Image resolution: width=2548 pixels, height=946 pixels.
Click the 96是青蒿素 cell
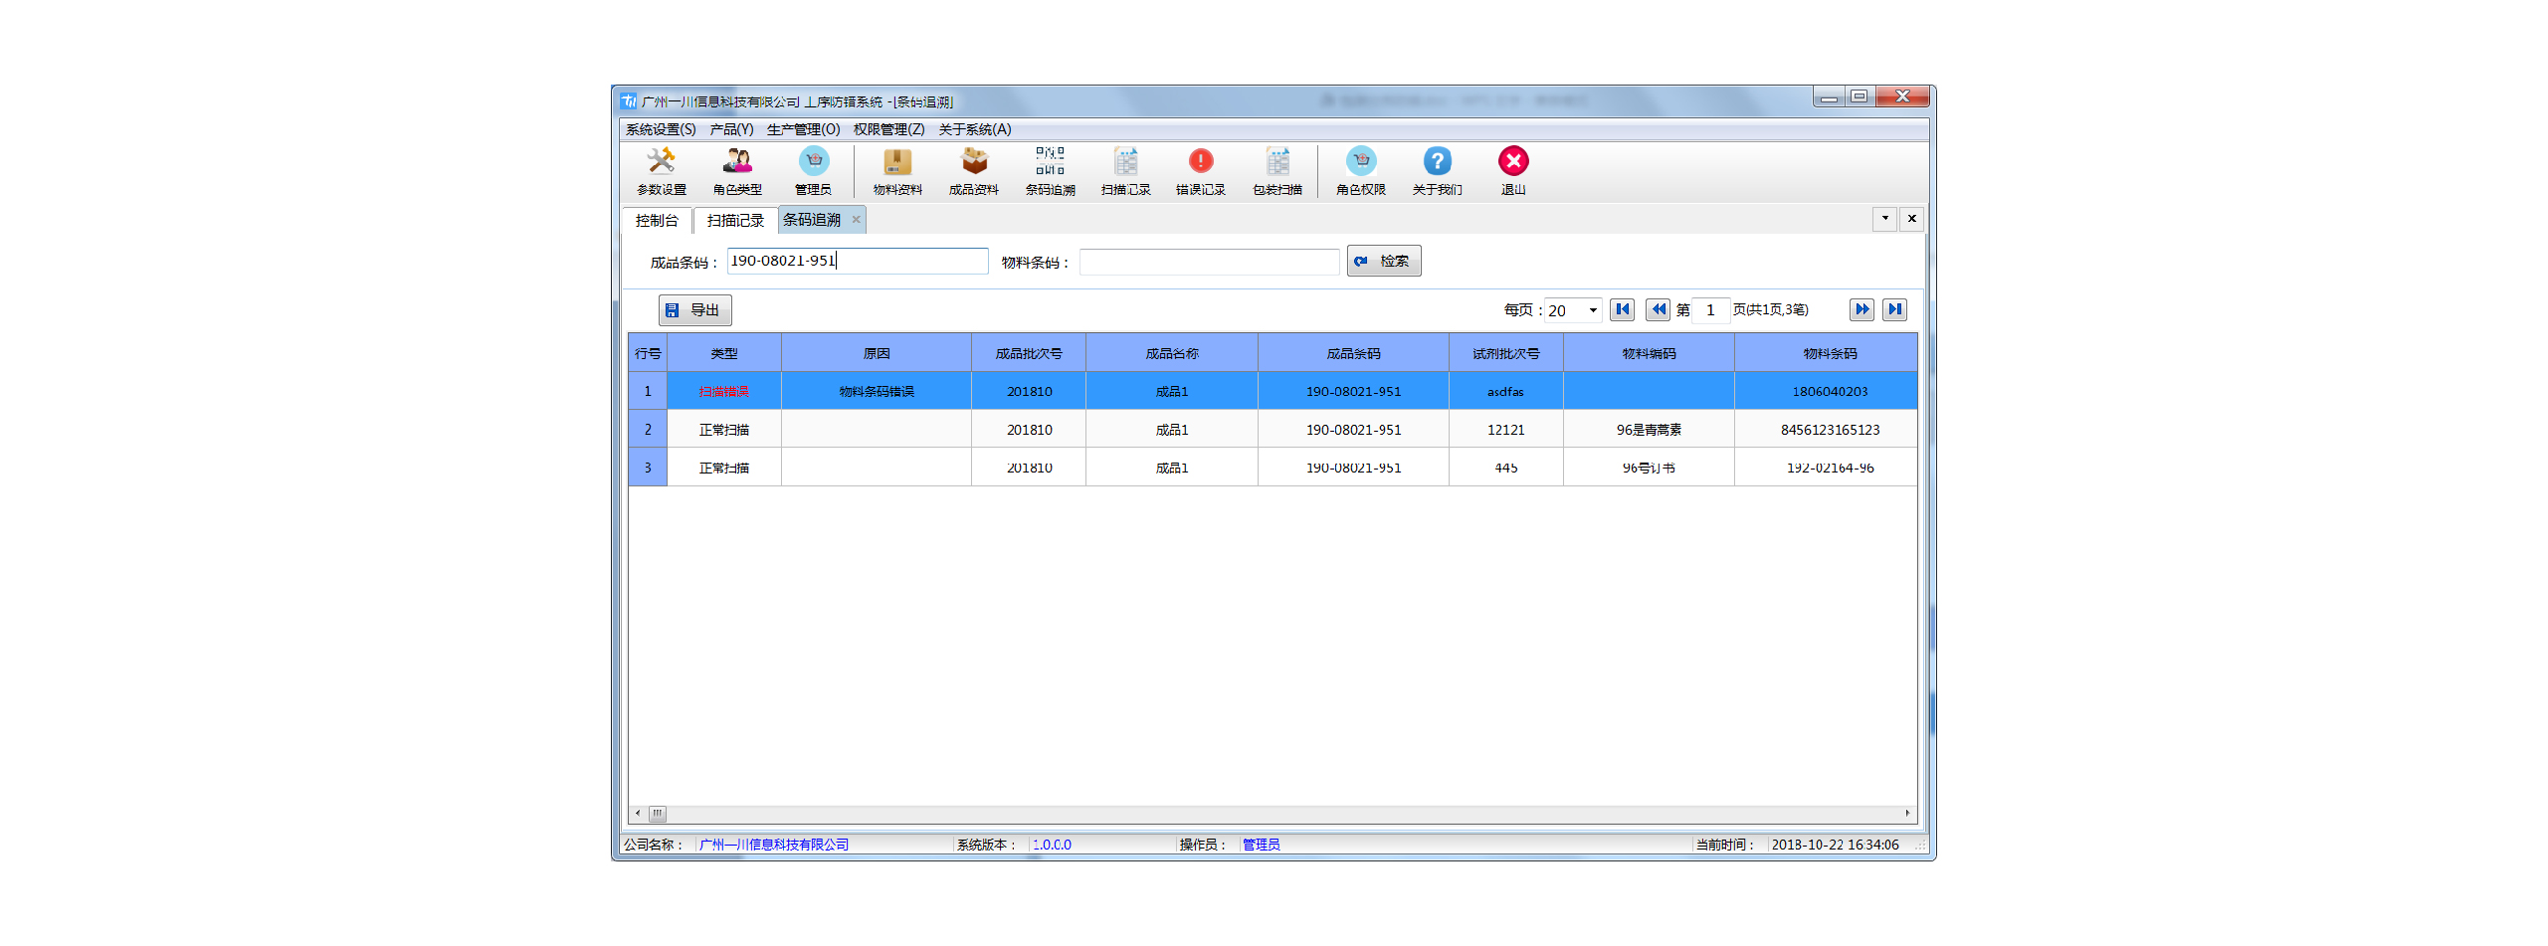tap(1649, 430)
